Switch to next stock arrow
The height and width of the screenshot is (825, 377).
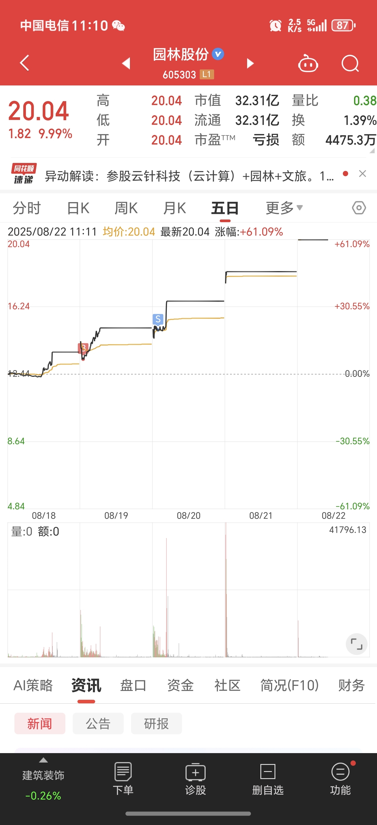coord(250,63)
